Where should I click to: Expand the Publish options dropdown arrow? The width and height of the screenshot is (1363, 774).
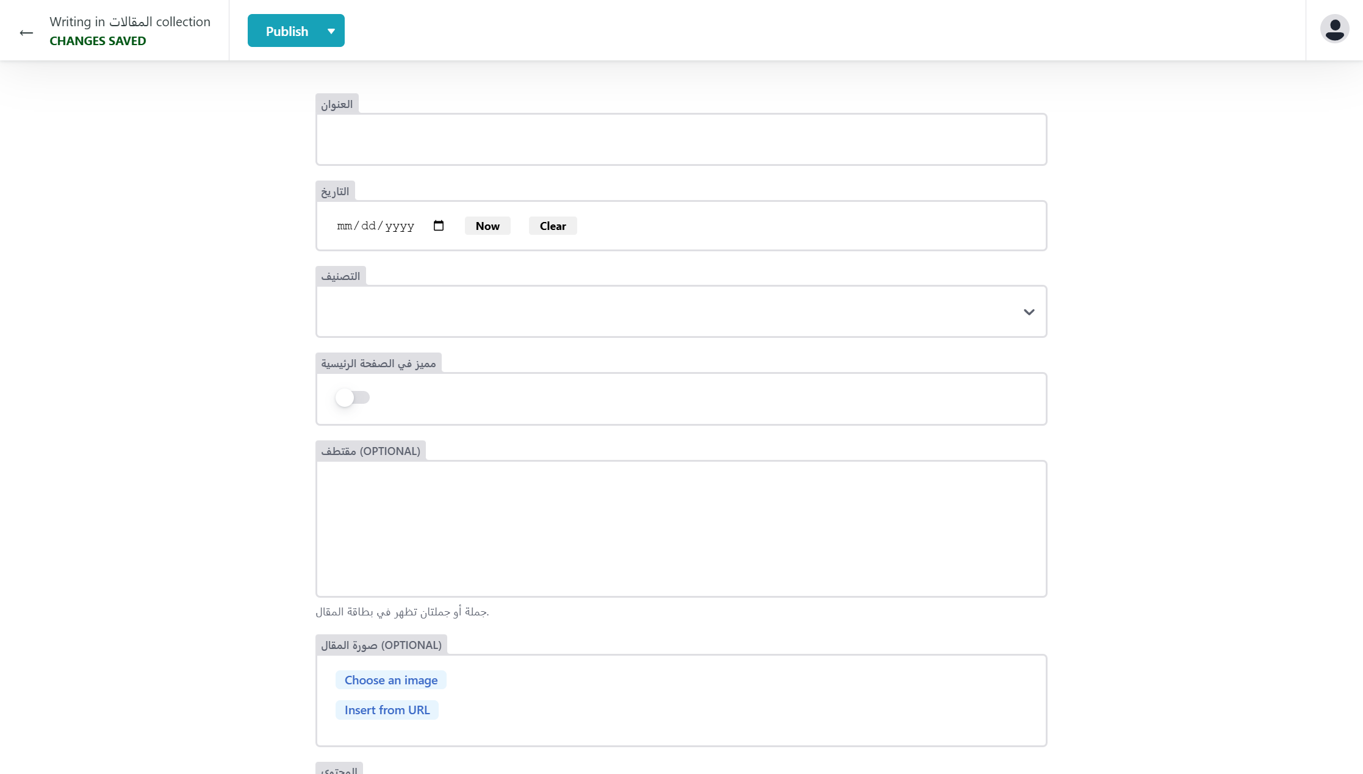pyautogui.click(x=331, y=30)
